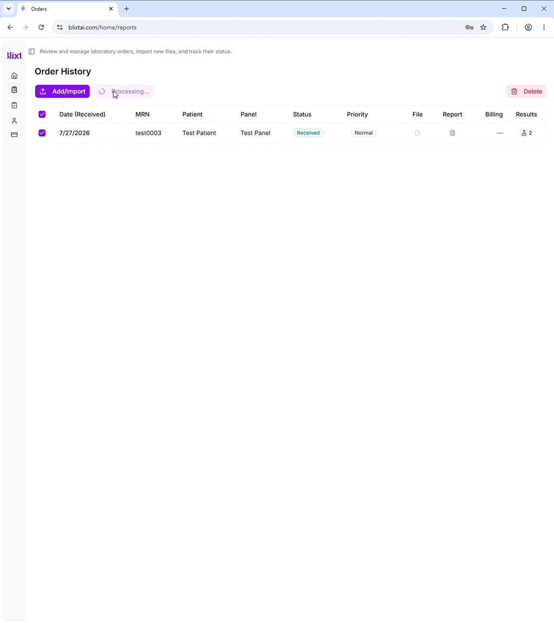Open the patients person icon in sidebar
The image size is (554, 623).
click(14, 121)
